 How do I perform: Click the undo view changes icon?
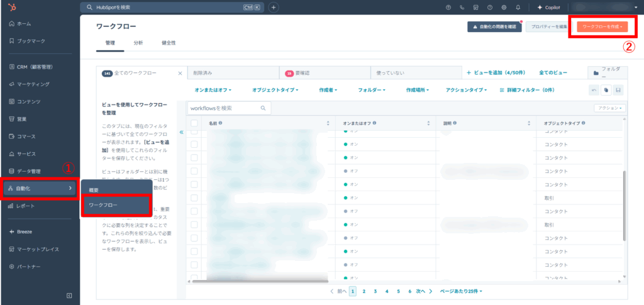coord(594,90)
